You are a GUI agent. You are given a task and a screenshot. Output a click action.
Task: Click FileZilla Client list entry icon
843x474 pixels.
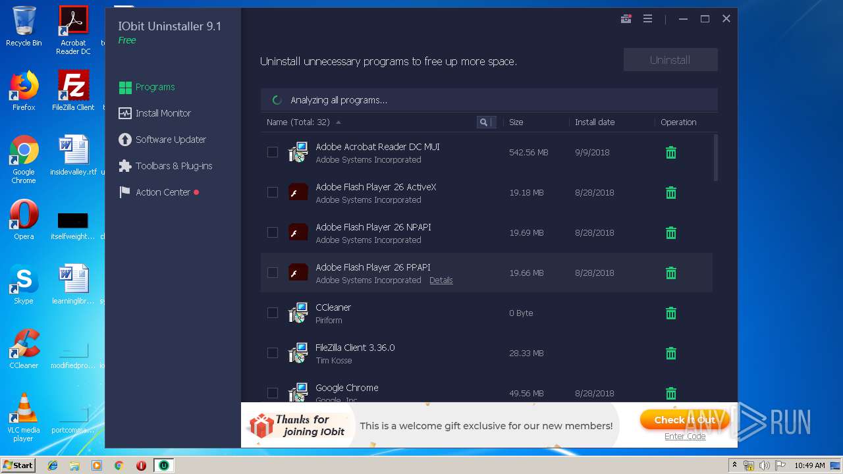[x=298, y=353]
